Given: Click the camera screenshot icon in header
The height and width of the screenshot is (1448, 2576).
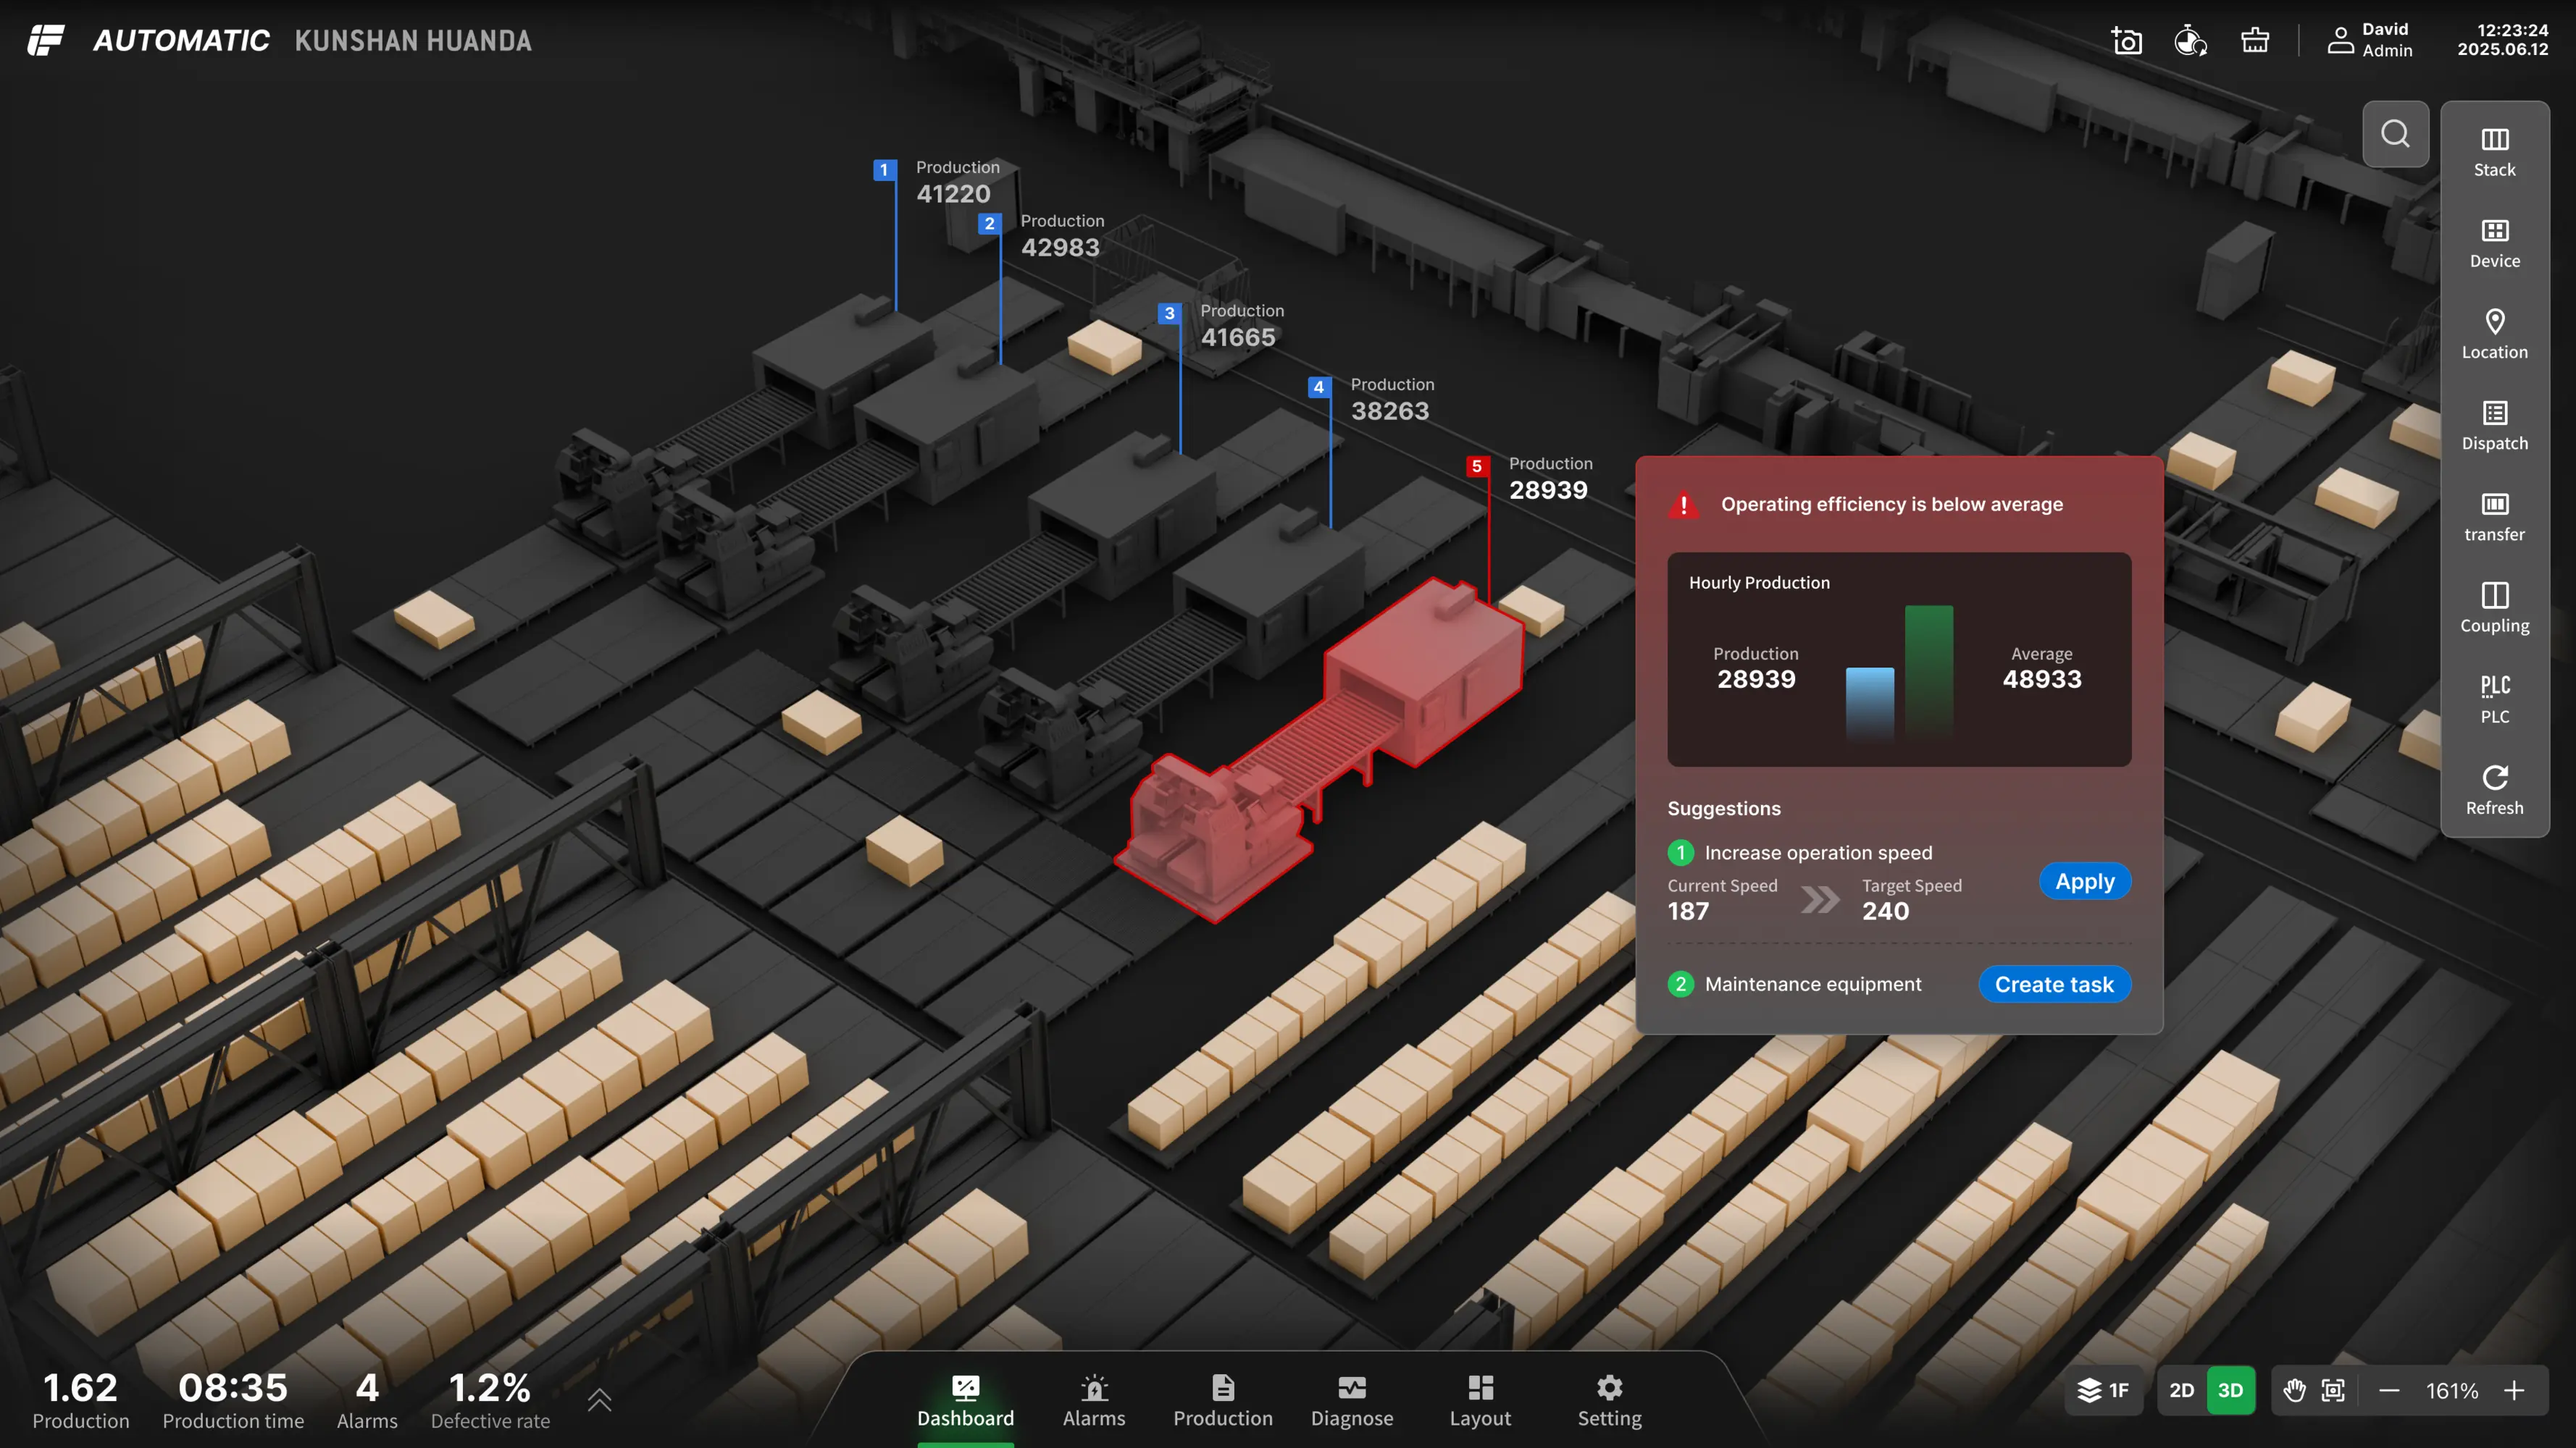Looking at the screenshot, I should point(2126,41).
